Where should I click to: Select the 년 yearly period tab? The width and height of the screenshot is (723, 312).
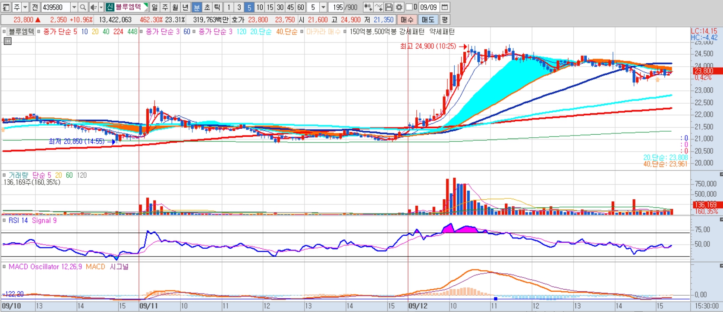185,7
